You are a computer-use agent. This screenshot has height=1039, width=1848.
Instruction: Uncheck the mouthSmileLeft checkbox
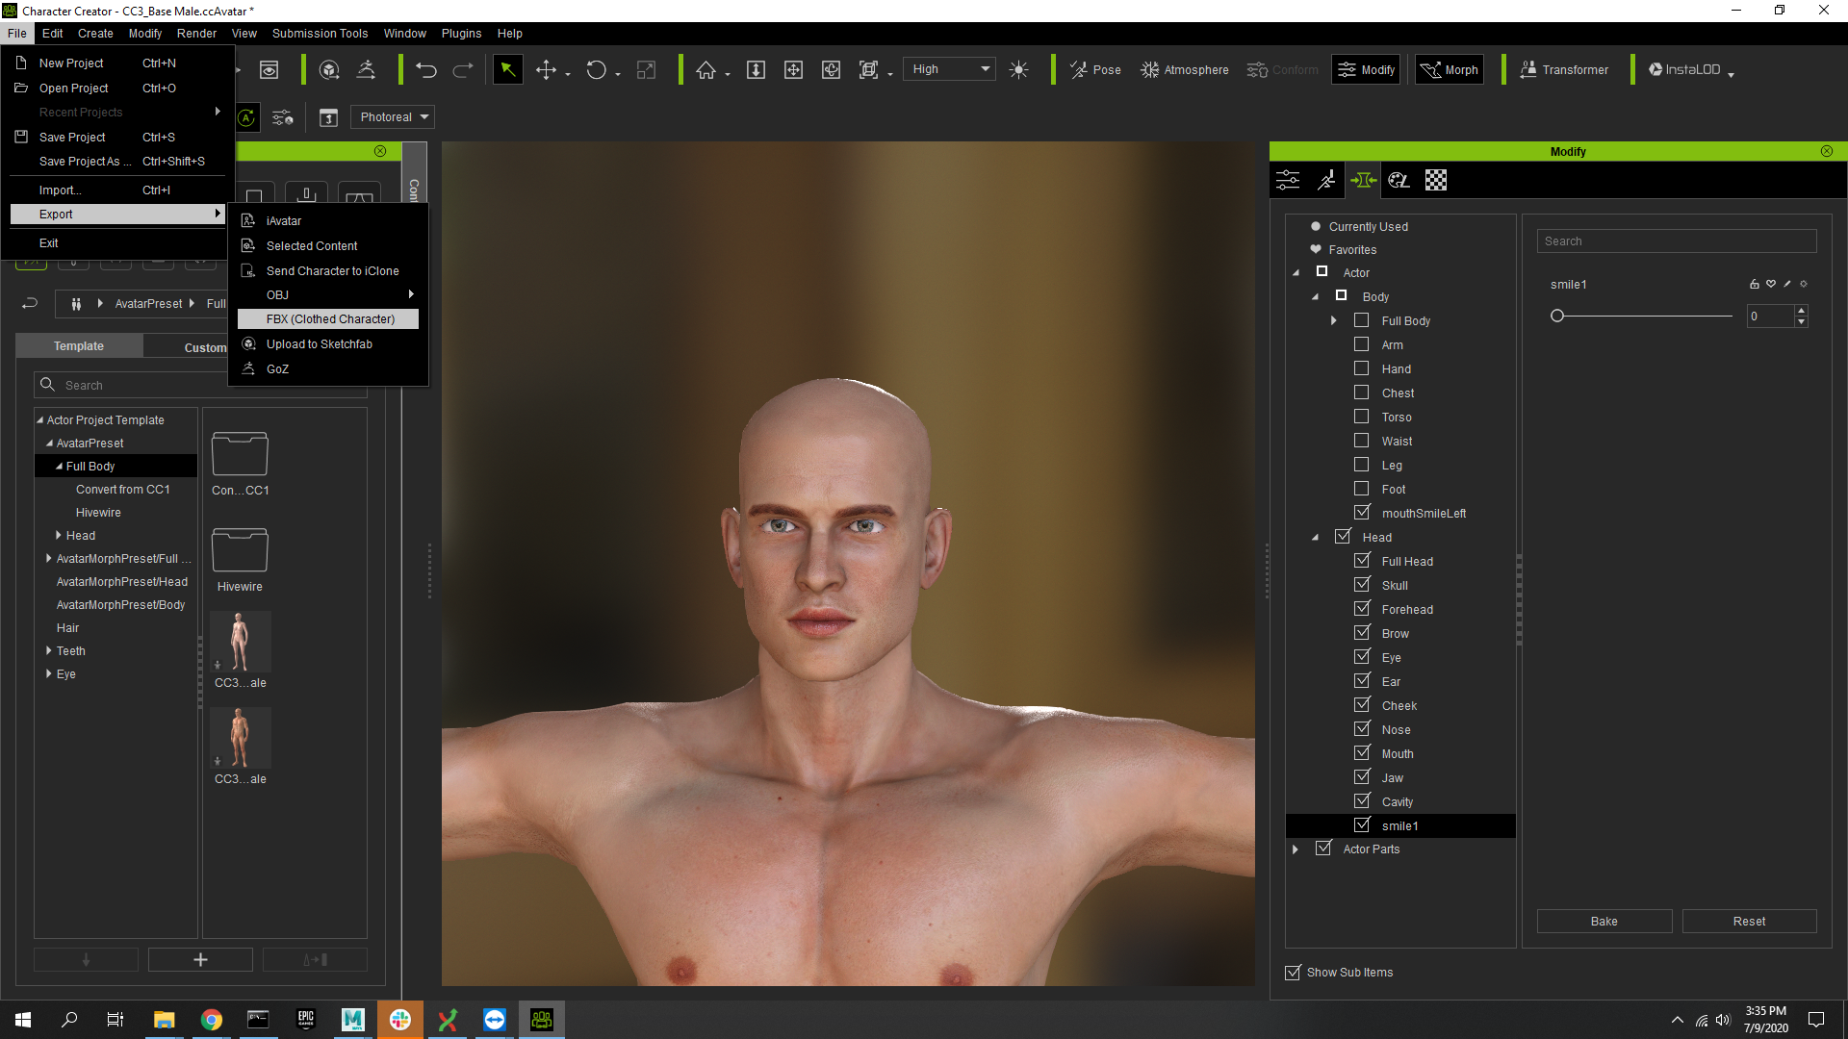[1361, 513]
